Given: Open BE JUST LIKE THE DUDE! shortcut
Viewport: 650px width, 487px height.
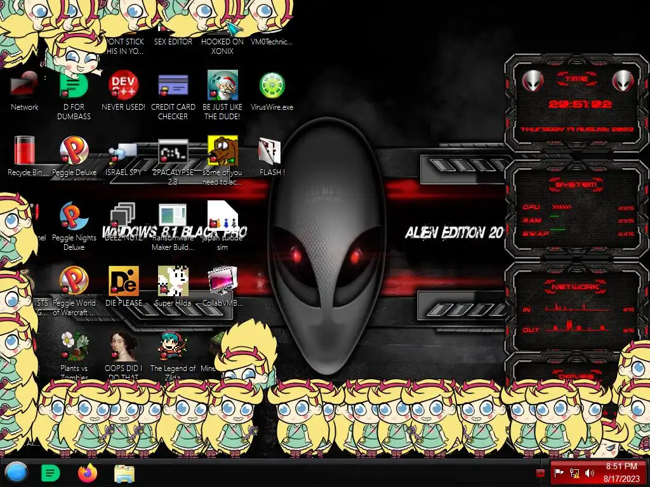Looking at the screenshot, I should 222,86.
